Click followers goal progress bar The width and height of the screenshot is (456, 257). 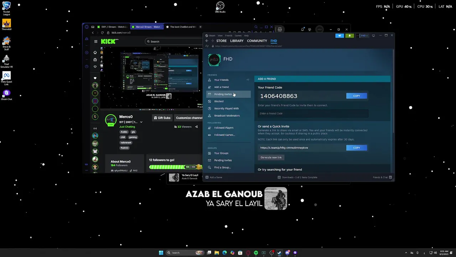coord(176,167)
